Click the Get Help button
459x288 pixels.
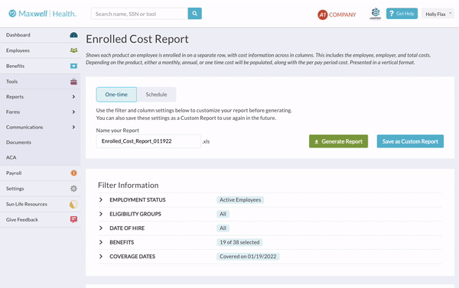pos(402,14)
